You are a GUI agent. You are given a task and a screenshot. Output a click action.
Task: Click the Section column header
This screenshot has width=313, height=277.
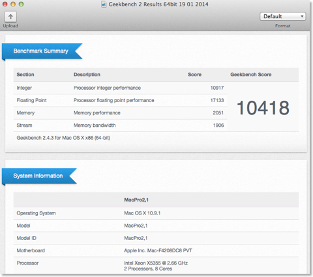pos(25,75)
